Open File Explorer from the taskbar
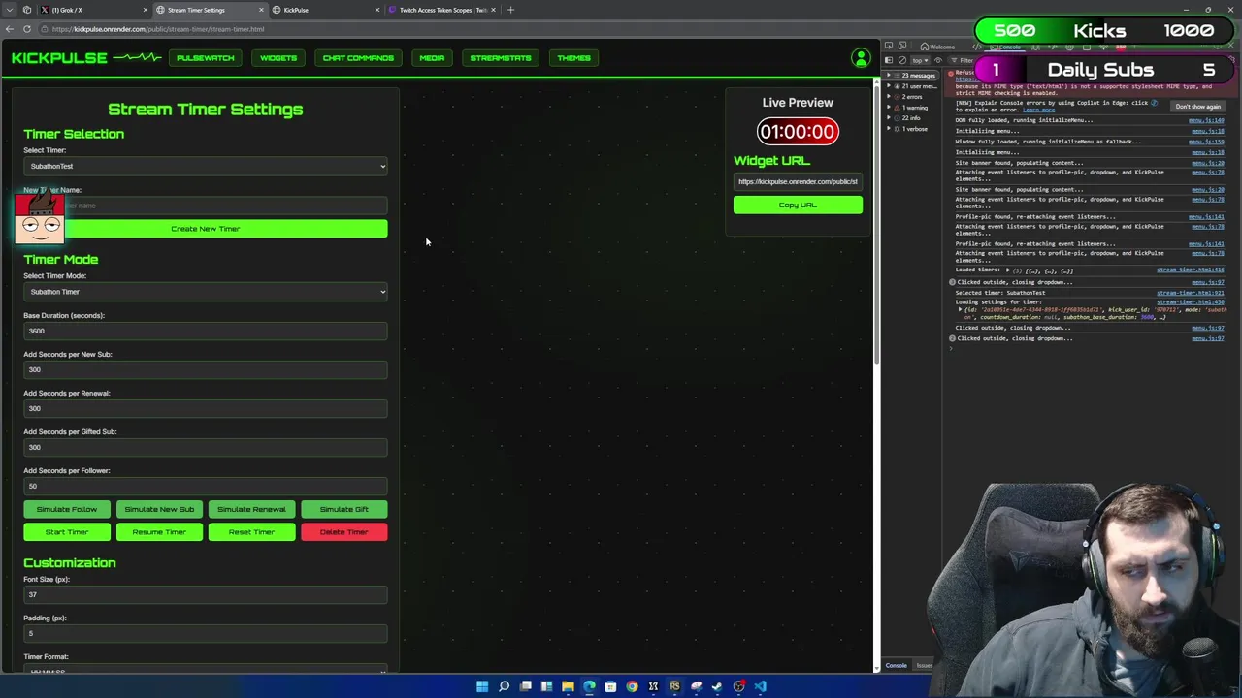Screen dimensions: 1242x698 (568, 686)
